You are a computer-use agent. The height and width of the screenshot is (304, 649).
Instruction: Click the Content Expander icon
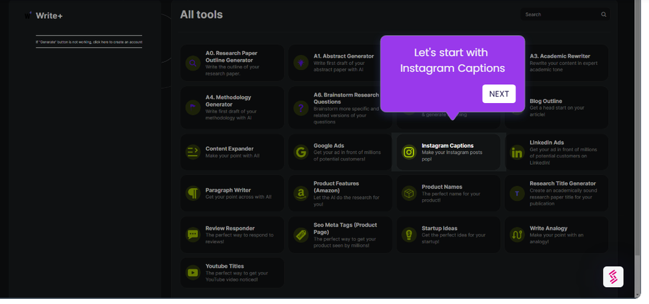click(x=193, y=152)
